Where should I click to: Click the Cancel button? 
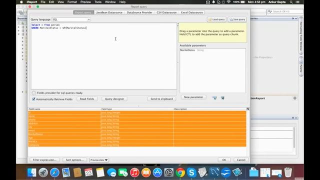tap(241, 160)
